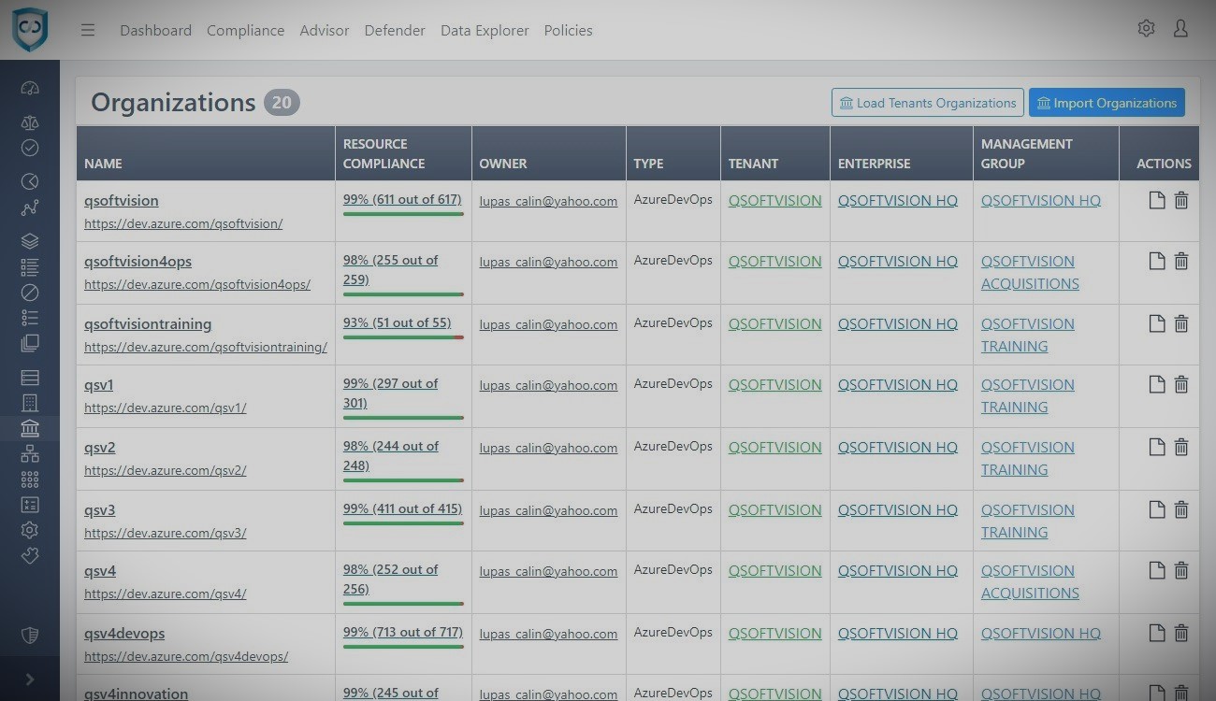The image size is (1216, 701).
Task: Expand the sidebar with bottom chevron
Action: point(30,680)
